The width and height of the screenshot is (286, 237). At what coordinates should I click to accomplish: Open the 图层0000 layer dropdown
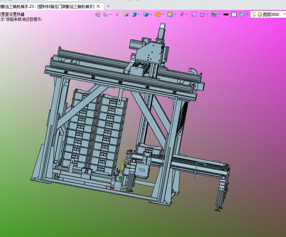[268, 14]
